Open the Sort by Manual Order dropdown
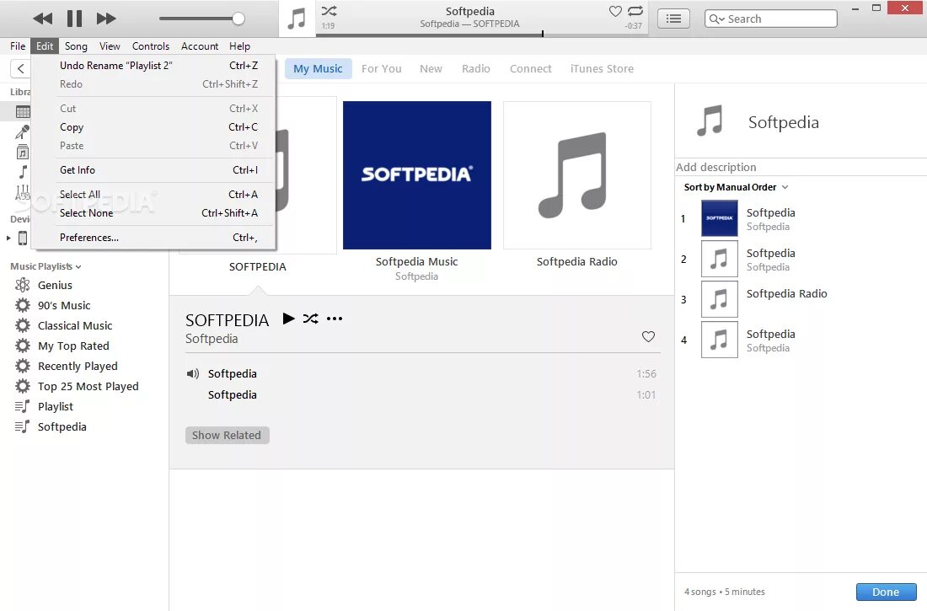Image resolution: width=927 pixels, height=611 pixels. click(x=736, y=187)
